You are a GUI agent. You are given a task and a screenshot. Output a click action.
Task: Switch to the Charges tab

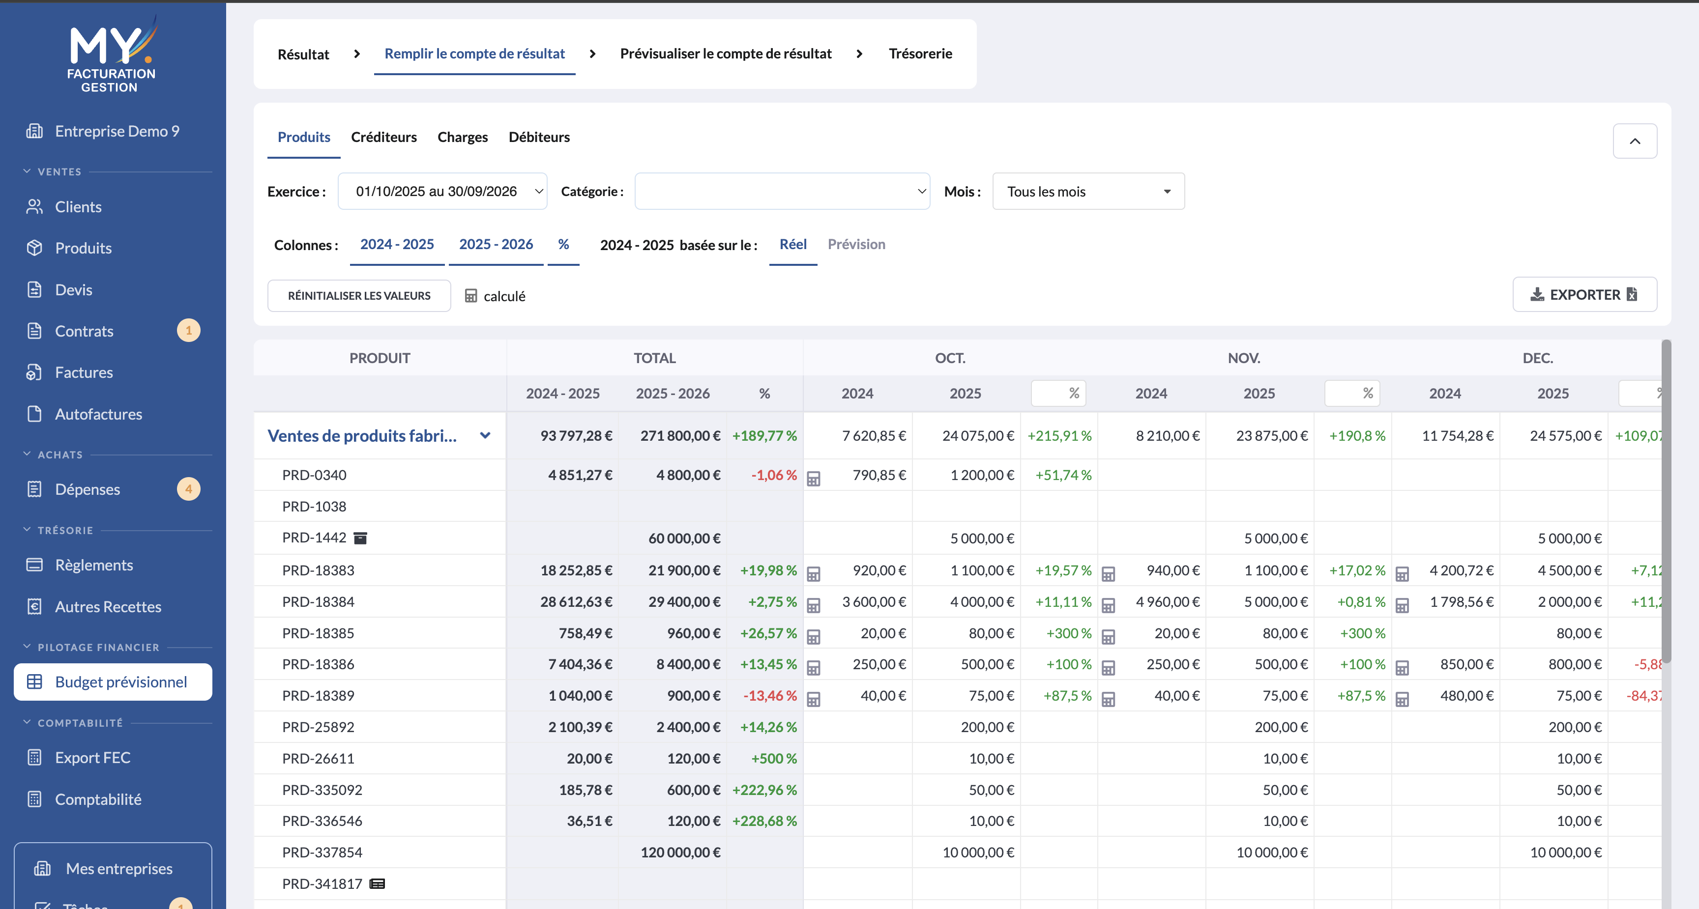[x=462, y=137]
